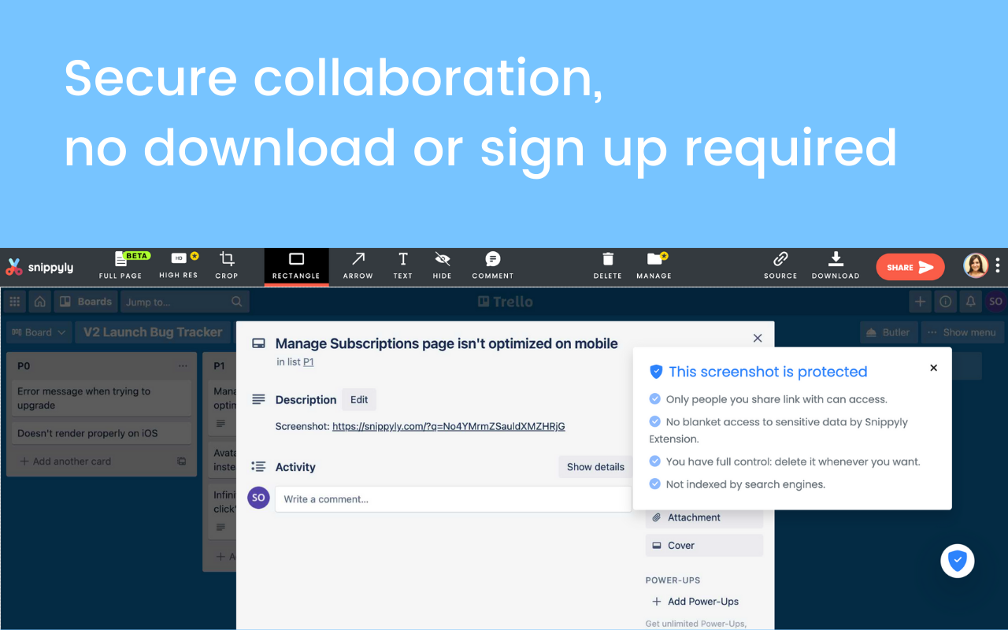Edit the card description

[359, 400]
